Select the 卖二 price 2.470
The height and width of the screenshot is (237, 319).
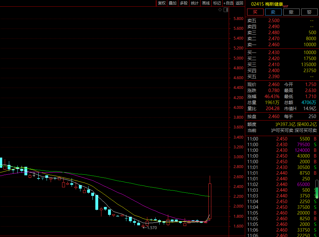point(274,39)
